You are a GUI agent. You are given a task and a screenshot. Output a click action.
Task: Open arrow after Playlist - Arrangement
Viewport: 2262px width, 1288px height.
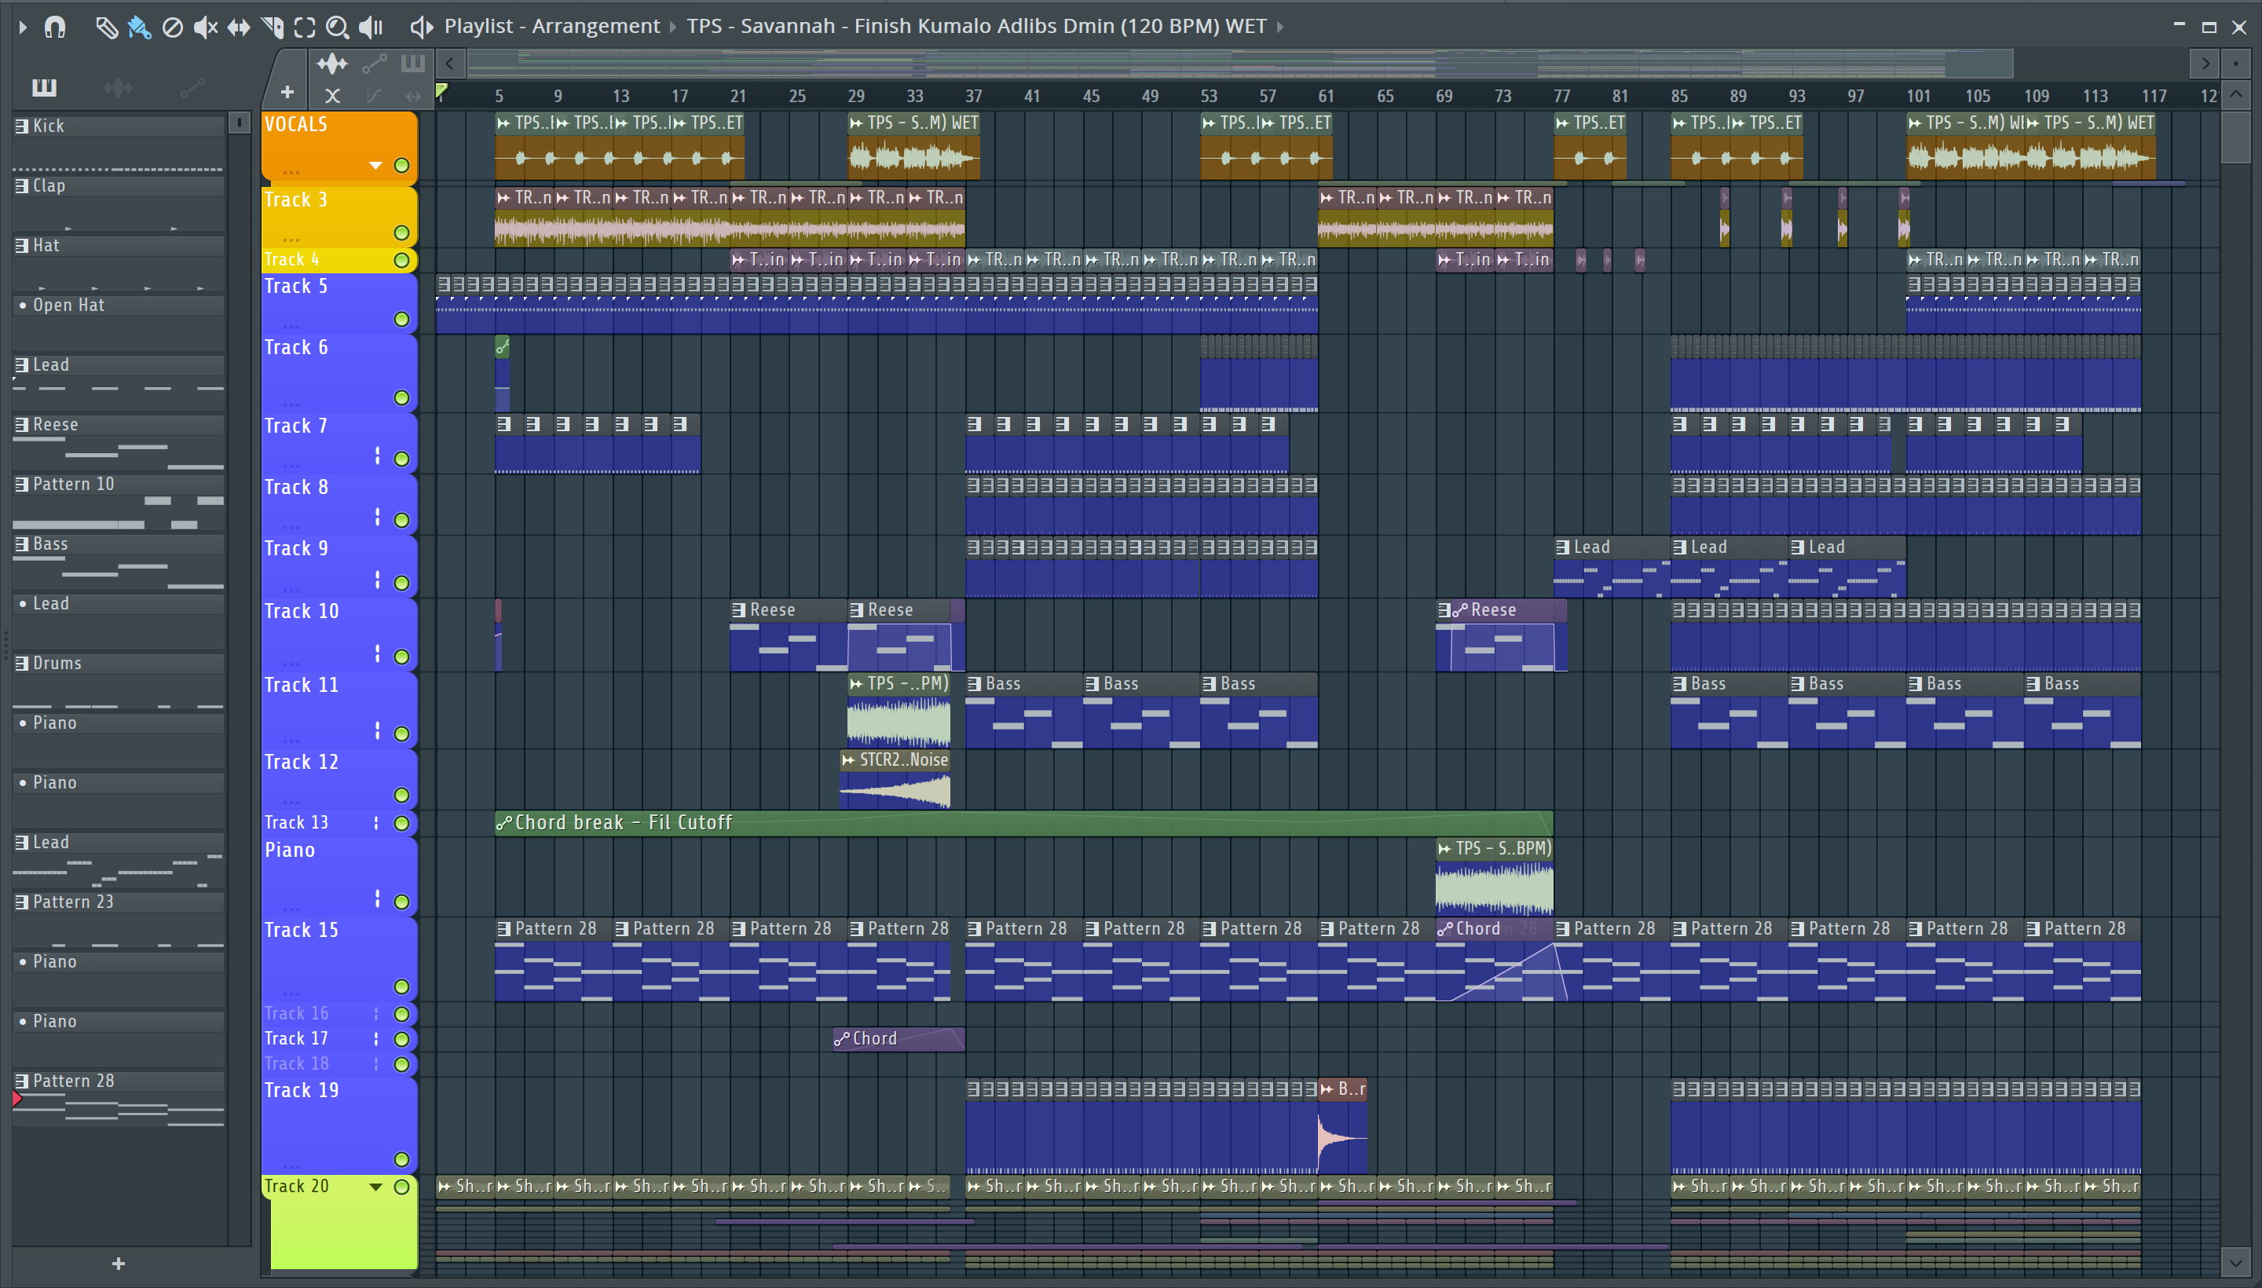(x=672, y=27)
